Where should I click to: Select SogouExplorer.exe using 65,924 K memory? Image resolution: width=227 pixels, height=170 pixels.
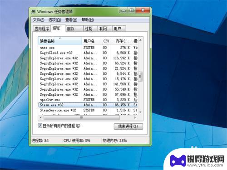pyautogui.click(x=88, y=63)
